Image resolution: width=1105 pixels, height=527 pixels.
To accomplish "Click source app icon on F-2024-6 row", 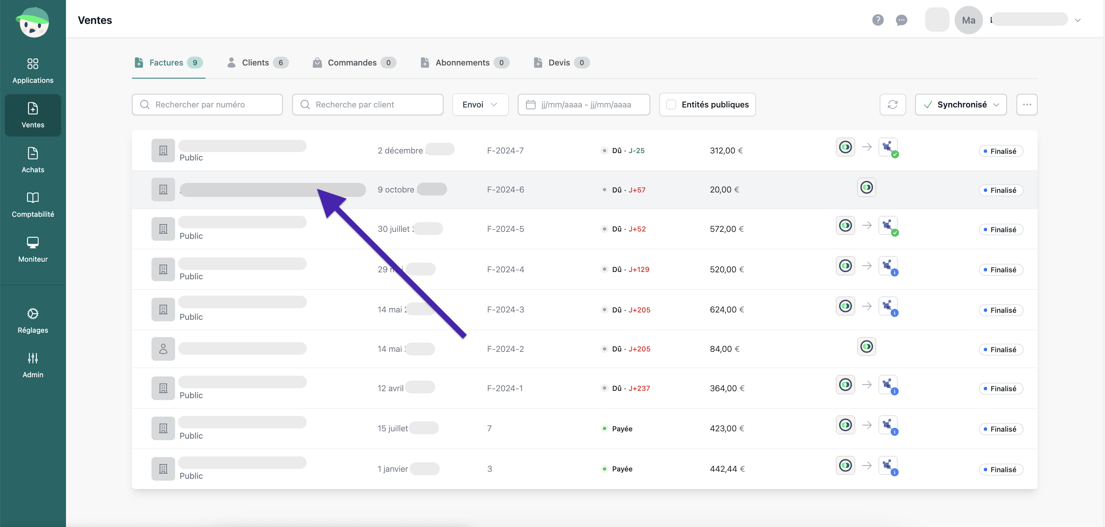I will [866, 187].
